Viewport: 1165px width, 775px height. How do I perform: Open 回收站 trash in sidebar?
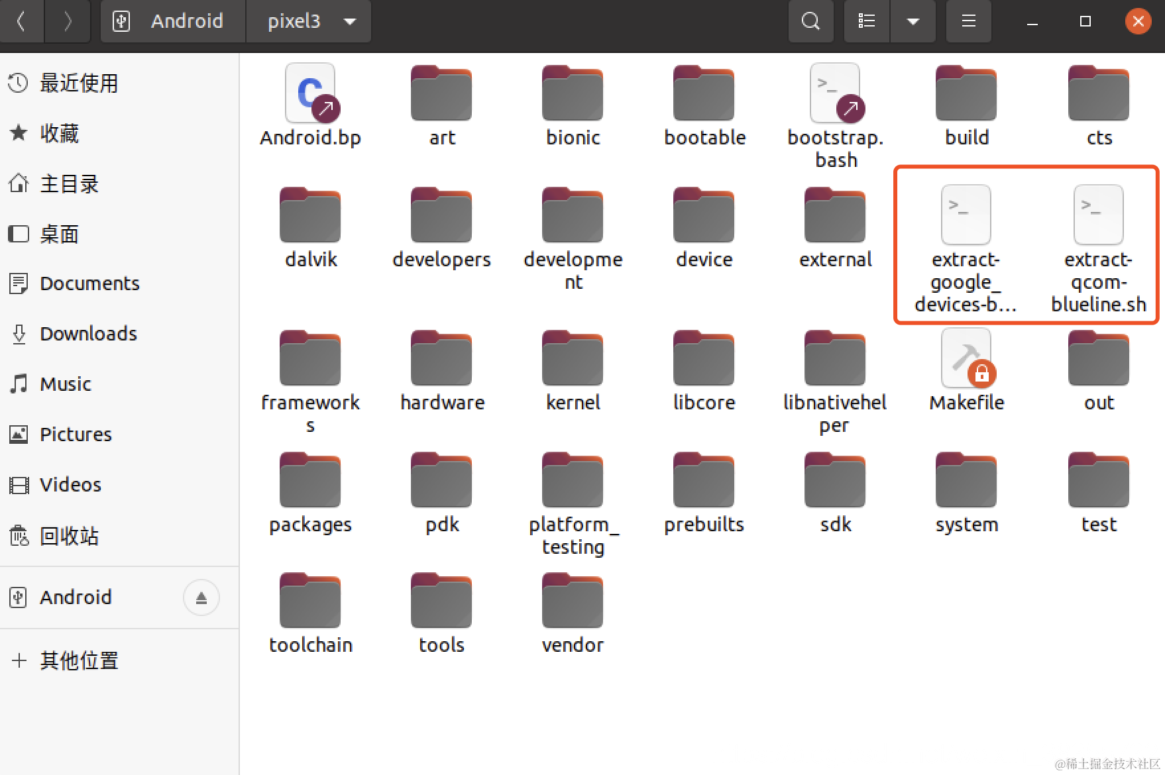[119, 535]
